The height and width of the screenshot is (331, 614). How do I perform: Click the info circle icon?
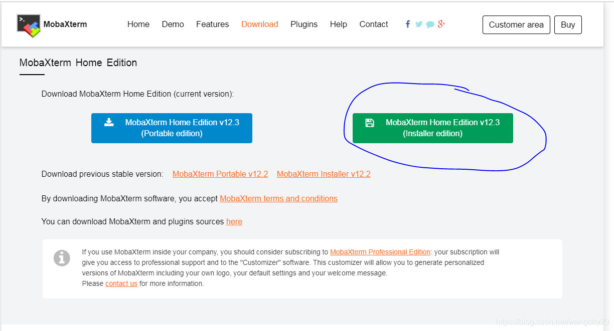click(62, 258)
